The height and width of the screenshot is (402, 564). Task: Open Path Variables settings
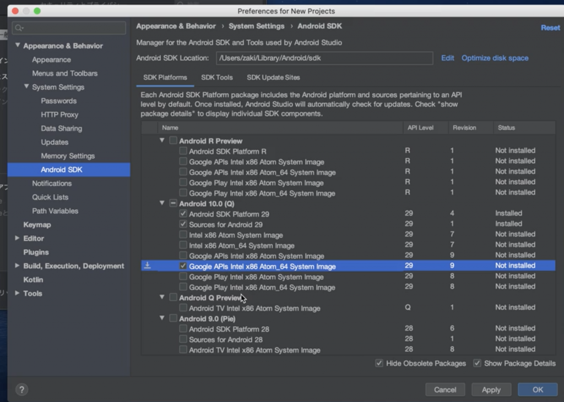pyautogui.click(x=55, y=211)
